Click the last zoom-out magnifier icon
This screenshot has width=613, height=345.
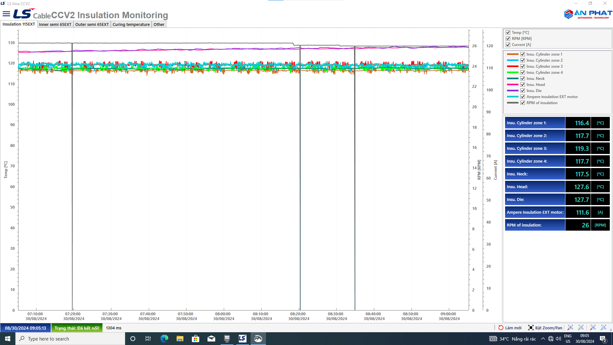tap(603, 328)
